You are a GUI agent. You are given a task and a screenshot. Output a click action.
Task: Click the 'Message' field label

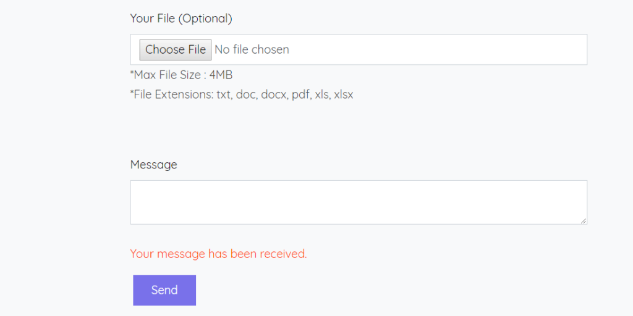pos(153,165)
